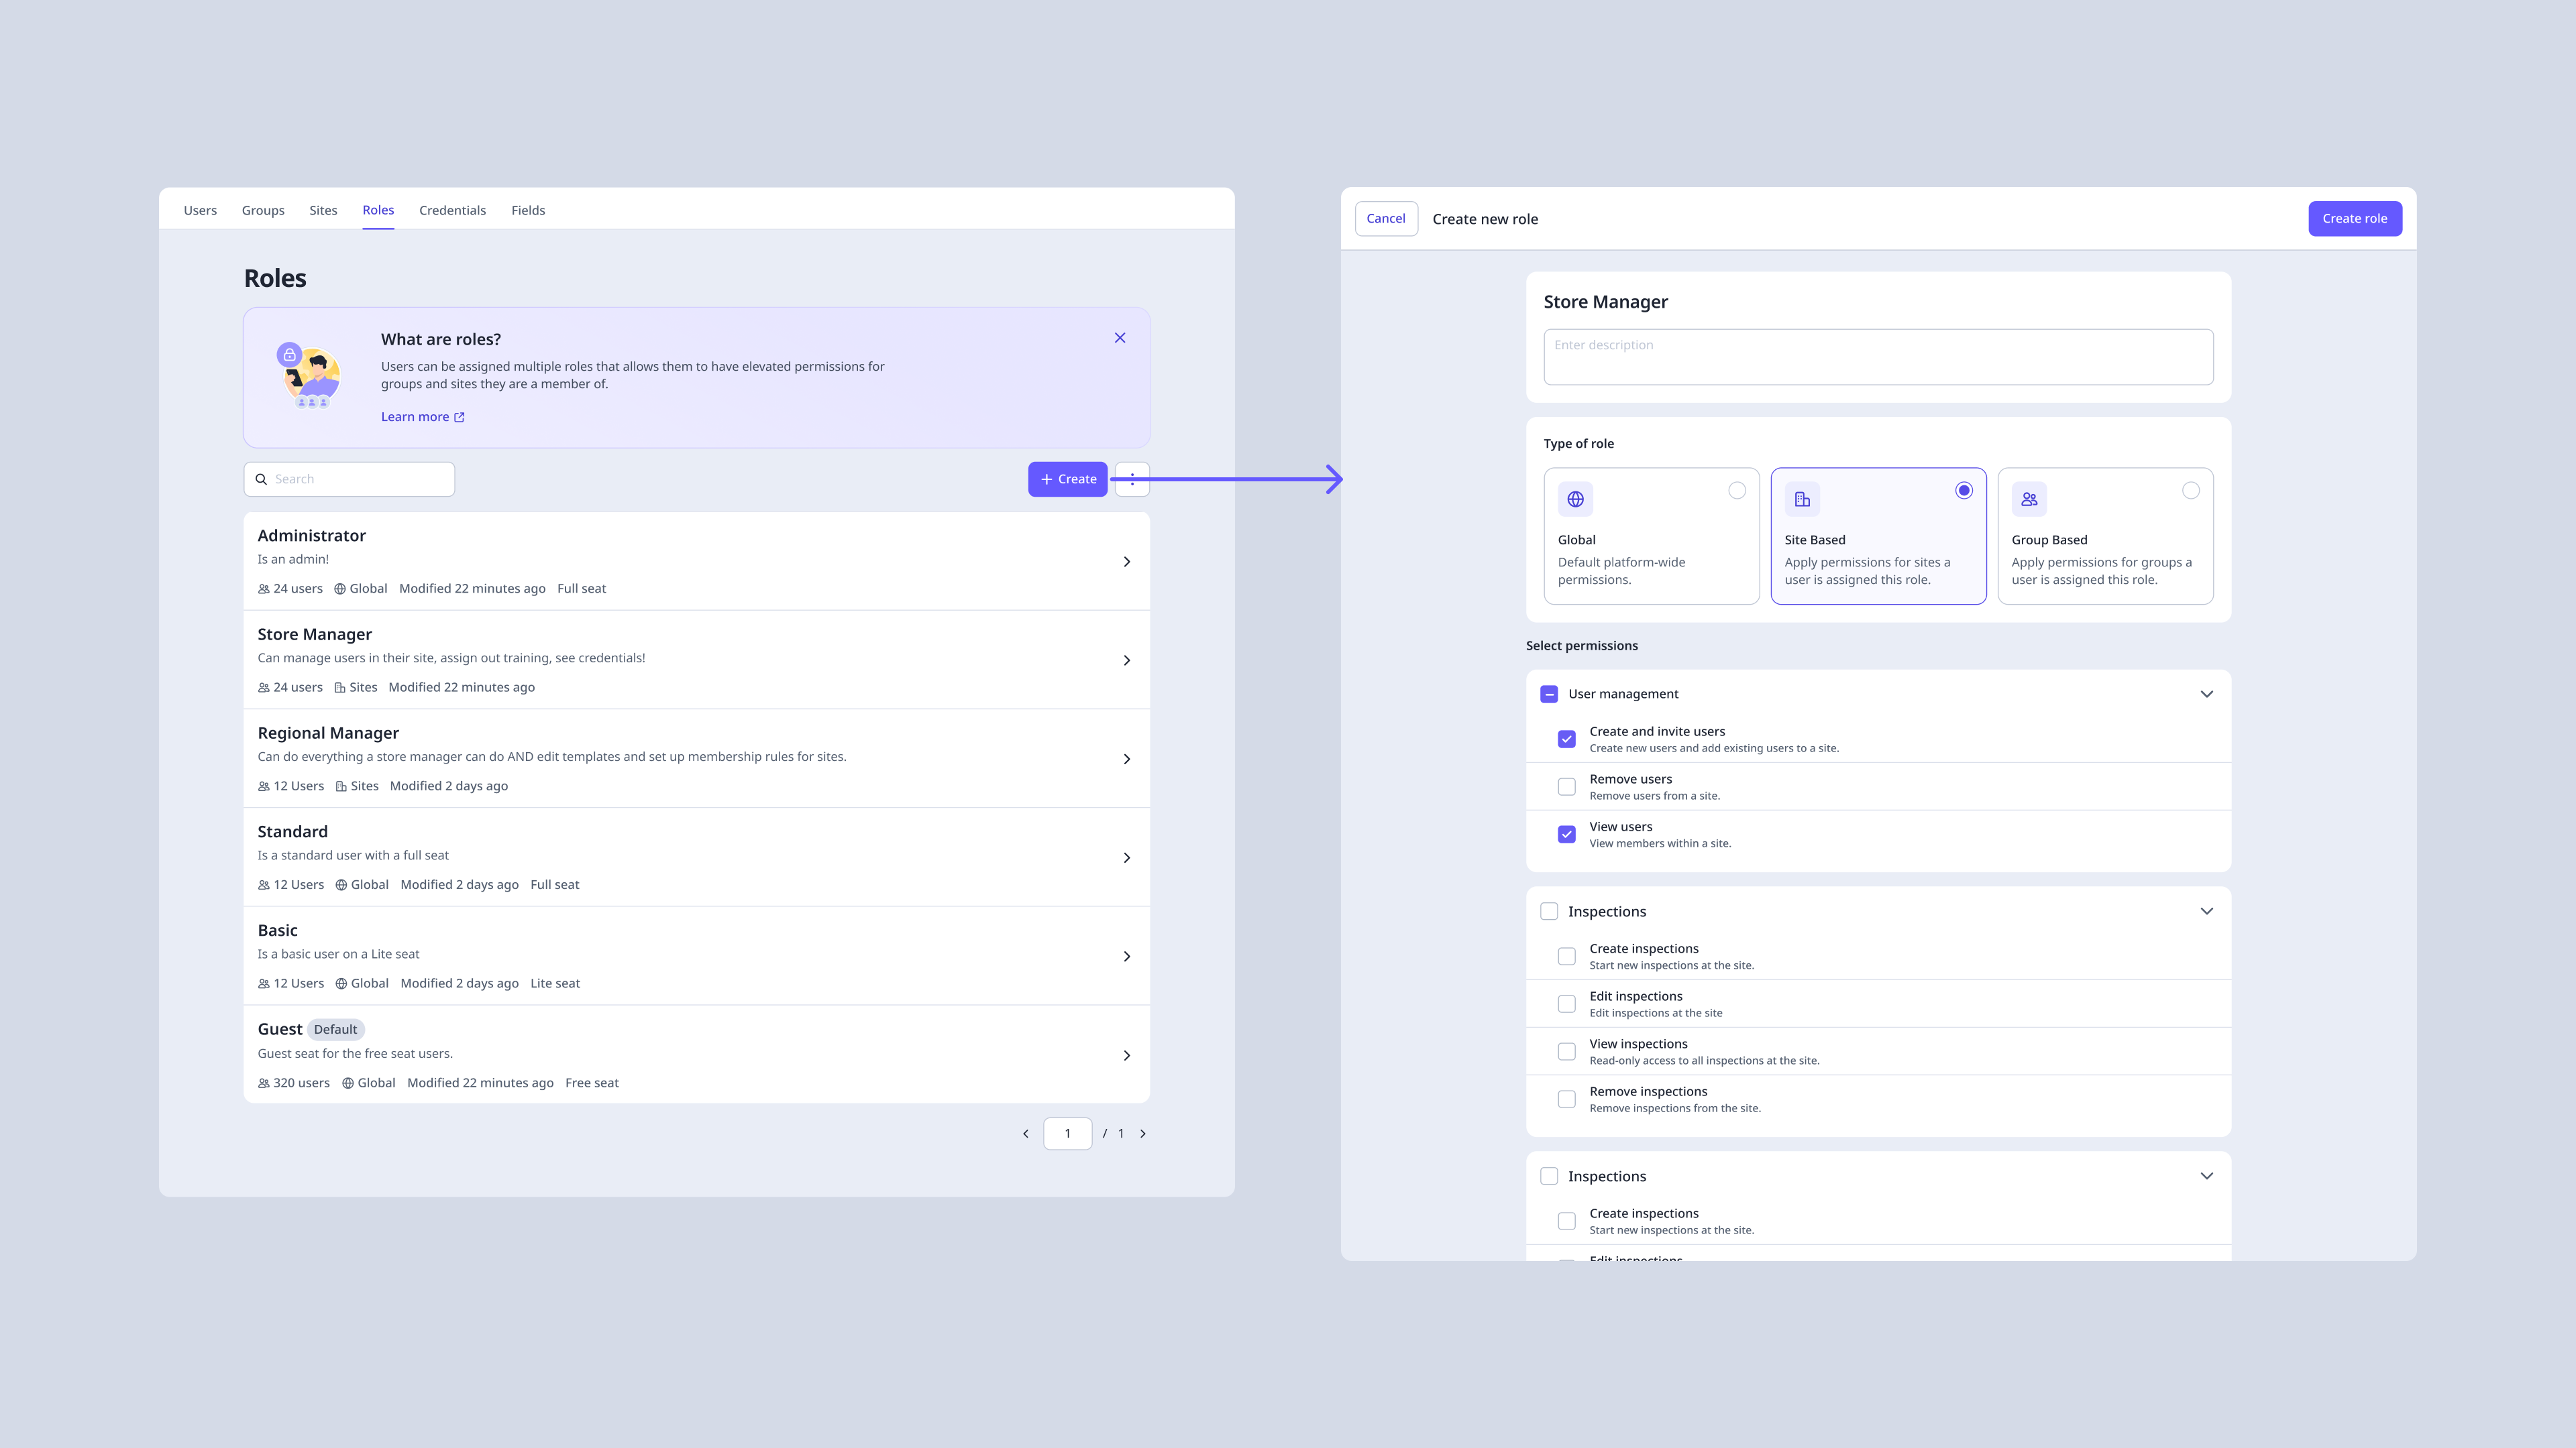
Task: Close the What are roles banner
Action: click(x=1120, y=338)
